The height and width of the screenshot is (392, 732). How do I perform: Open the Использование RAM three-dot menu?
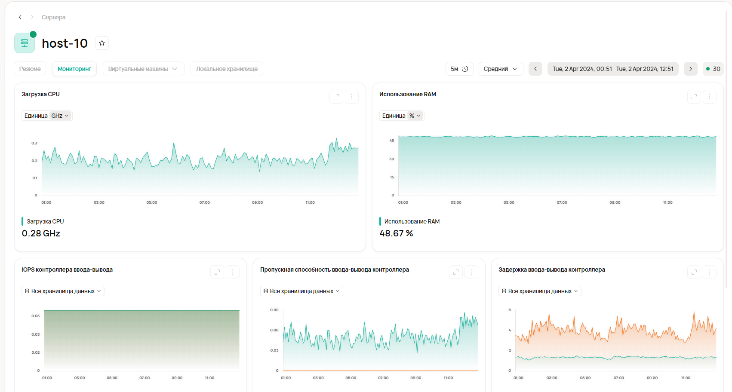710,97
